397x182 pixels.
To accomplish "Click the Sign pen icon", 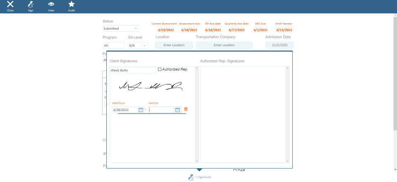I will 31,5.
